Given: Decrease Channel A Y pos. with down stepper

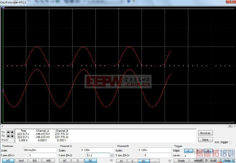Looking at the screenshot, I should click(112, 156).
